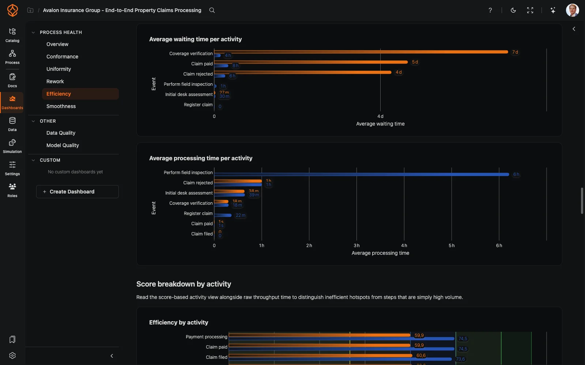
Task: Click the orange app logo icon
Action: tap(12, 10)
